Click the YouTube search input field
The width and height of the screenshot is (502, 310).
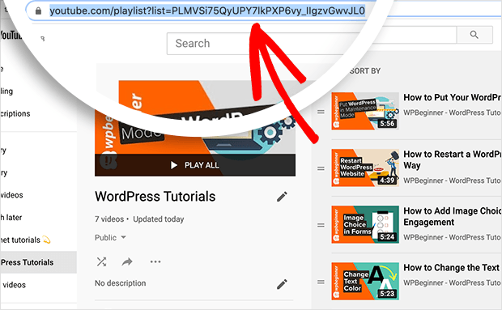[312, 44]
